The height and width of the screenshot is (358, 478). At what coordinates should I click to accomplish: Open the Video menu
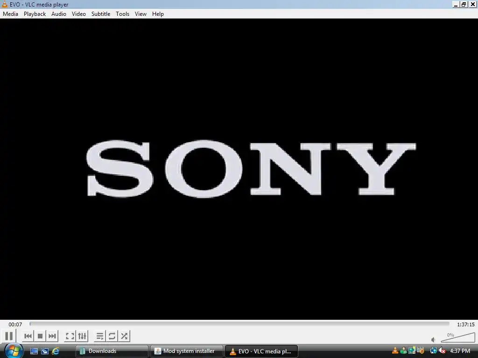pos(78,14)
